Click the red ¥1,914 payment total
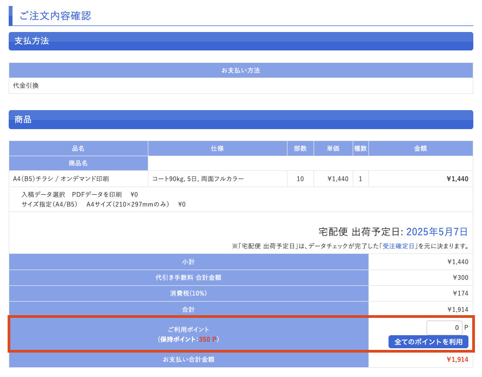The image size is (482, 377). click(x=457, y=360)
